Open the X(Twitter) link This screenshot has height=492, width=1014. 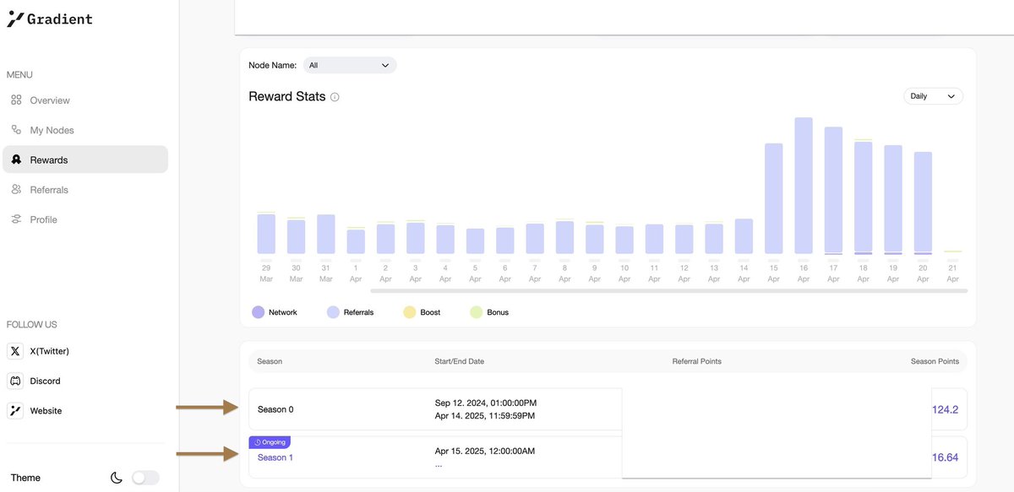[50, 351]
